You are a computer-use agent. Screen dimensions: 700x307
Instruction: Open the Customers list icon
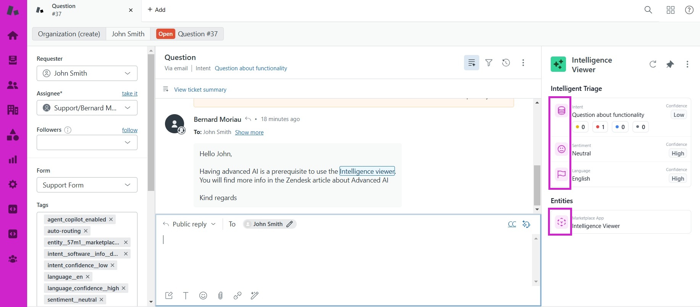[13, 85]
